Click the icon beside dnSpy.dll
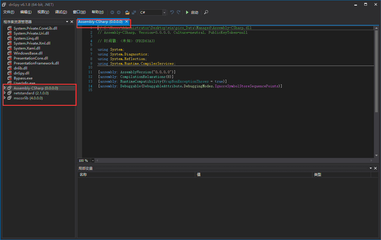 [x=9, y=73]
